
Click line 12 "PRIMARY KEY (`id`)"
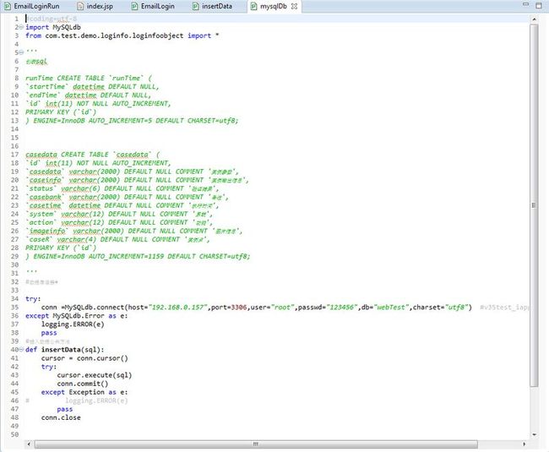click(61, 112)
